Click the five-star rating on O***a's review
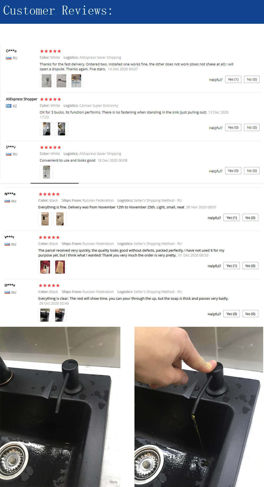 point(51,51)
